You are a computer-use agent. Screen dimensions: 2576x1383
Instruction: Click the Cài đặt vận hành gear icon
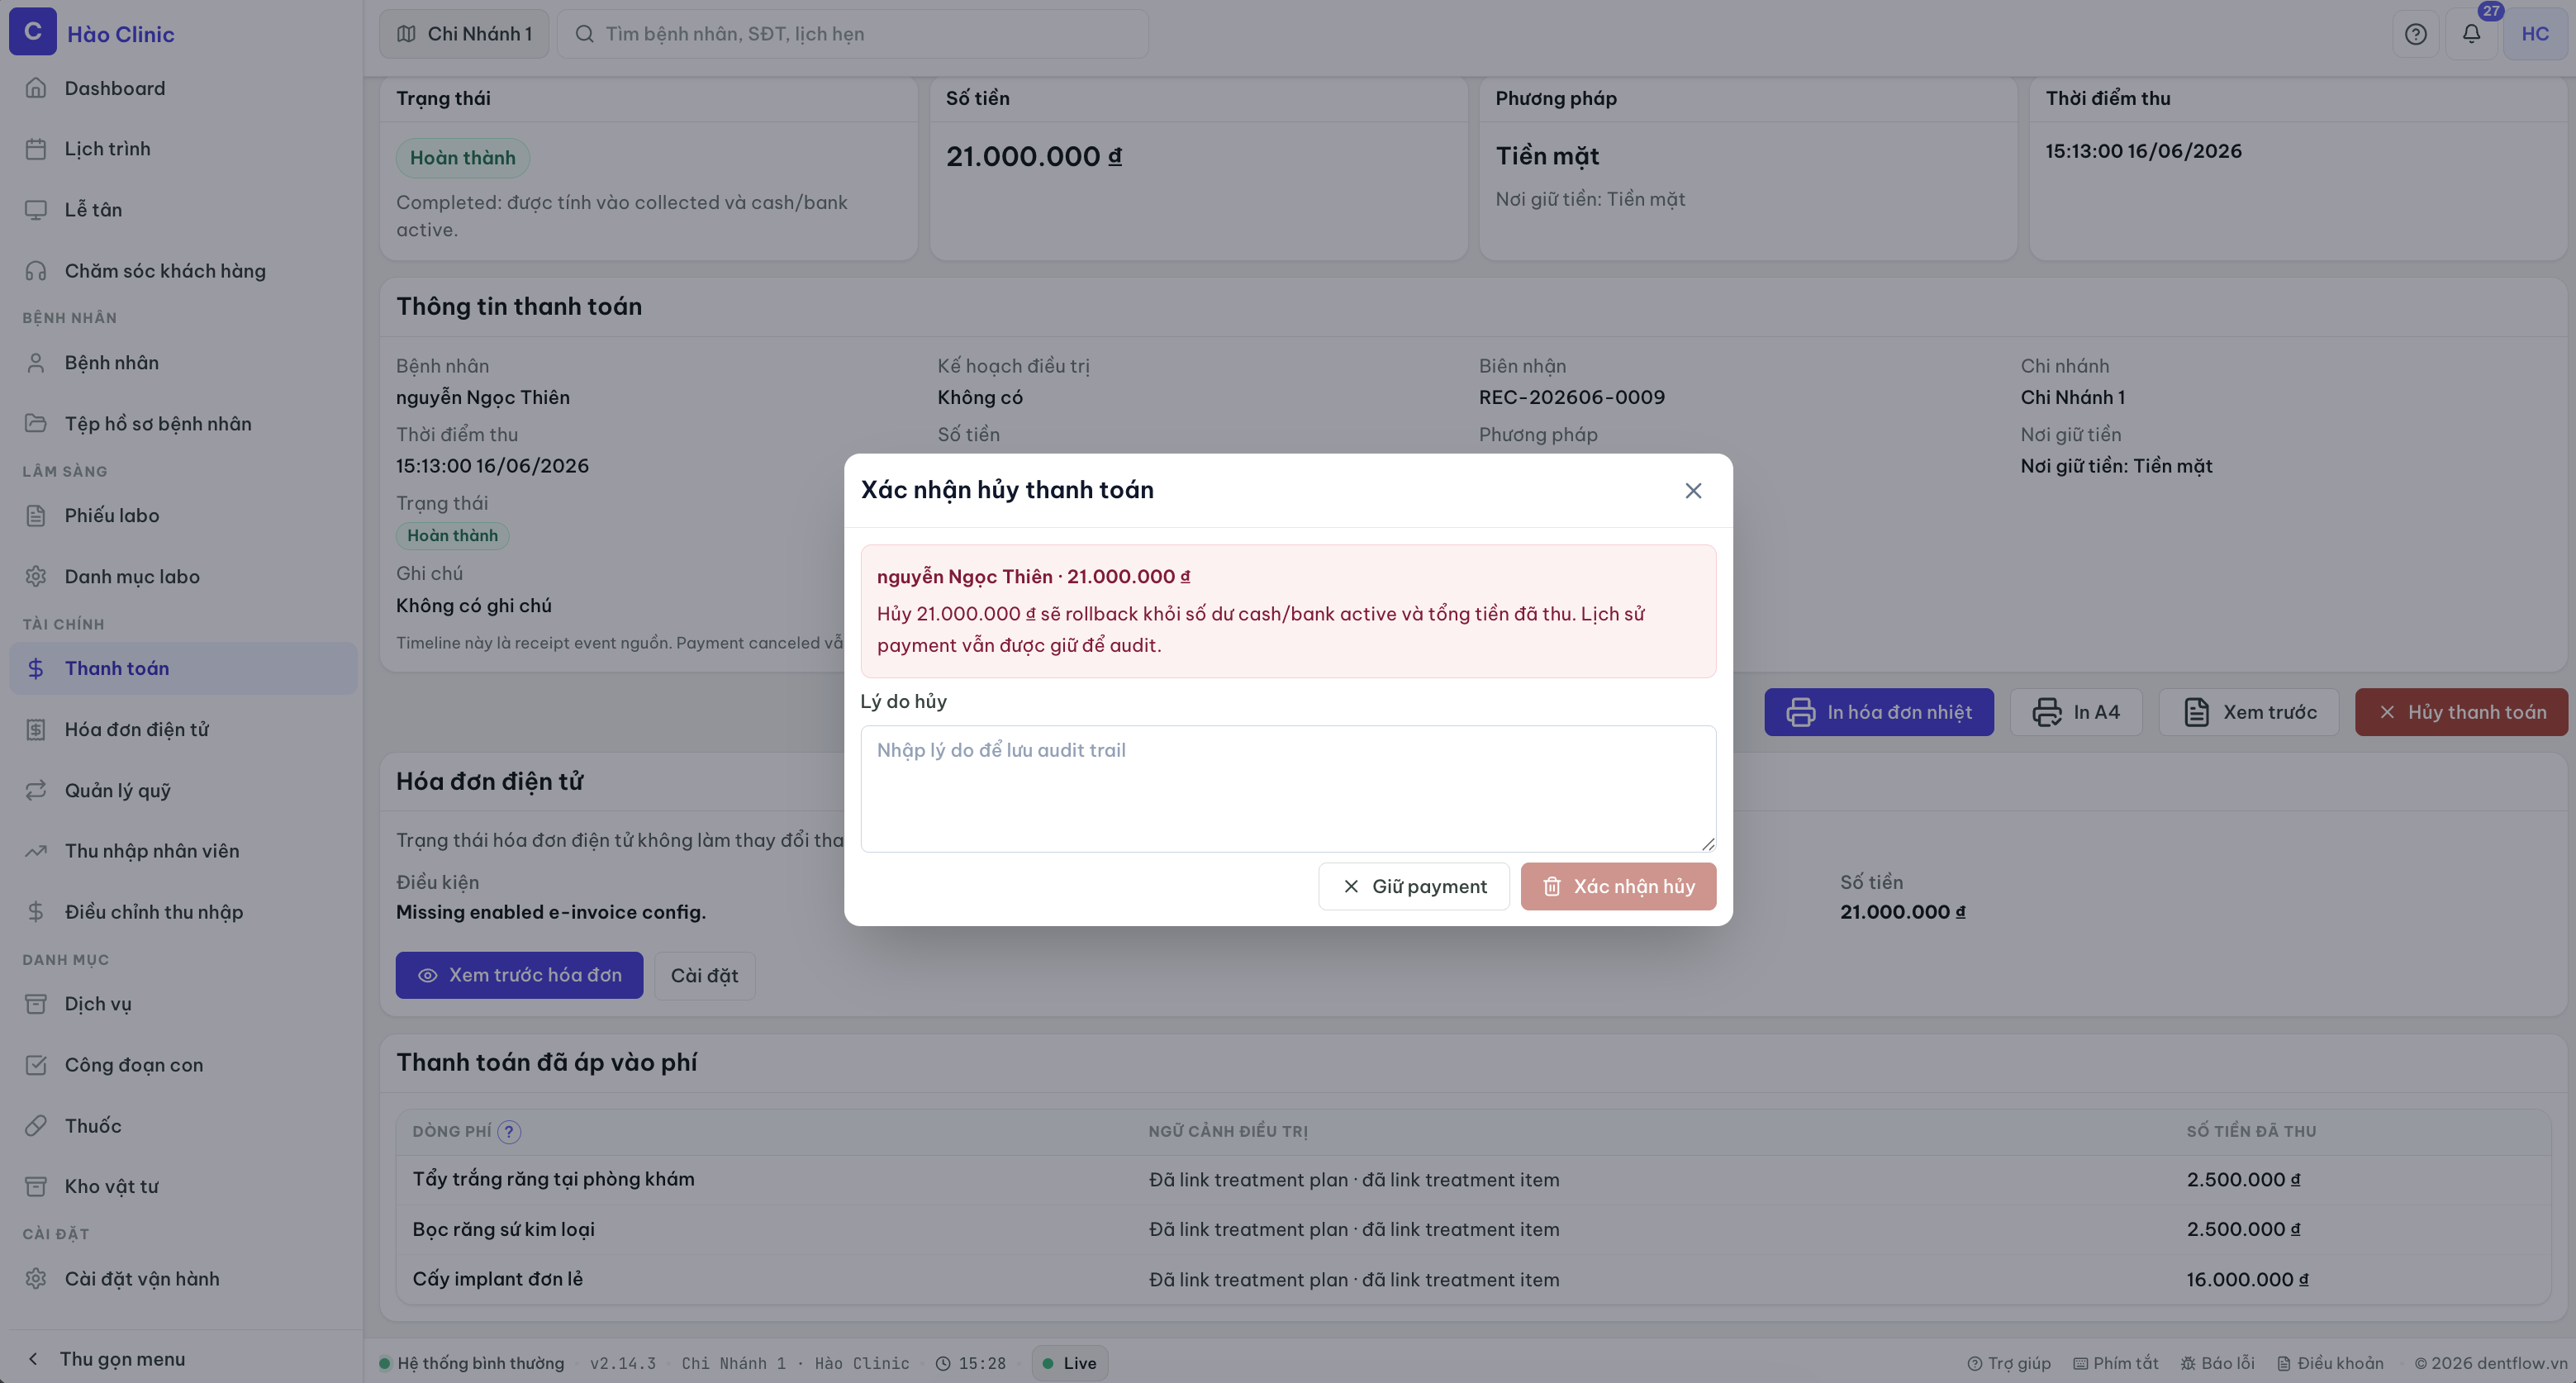pos(36,1279)
